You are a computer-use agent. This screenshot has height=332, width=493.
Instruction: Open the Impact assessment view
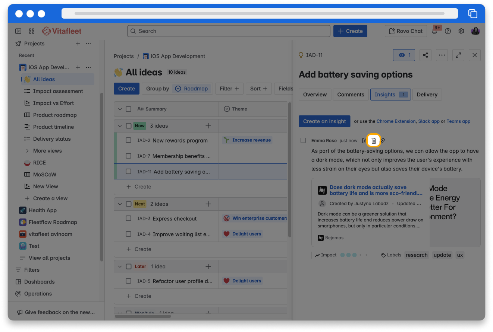click(58, 91)
